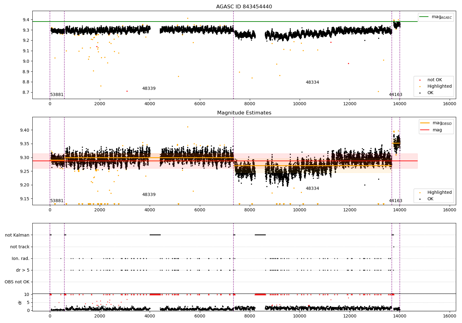Click OBSID label 48334 in Magnitude Estimates plot
This screenshot has height=323, width=462.
click(312, 189)
